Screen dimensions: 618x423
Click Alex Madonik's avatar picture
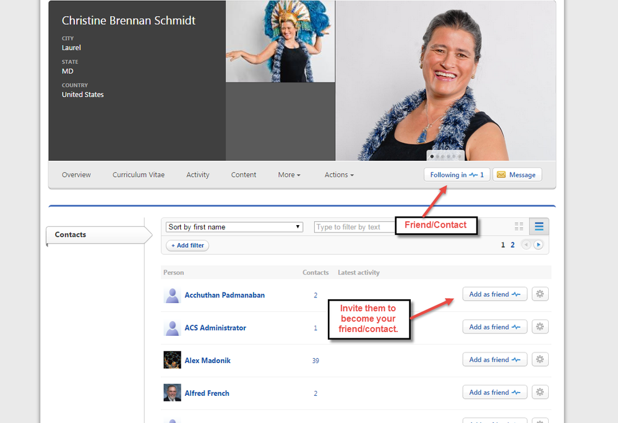[172, 360]
